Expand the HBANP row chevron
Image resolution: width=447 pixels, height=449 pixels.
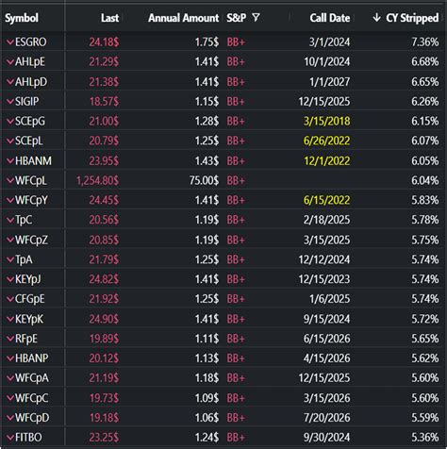(10, 358)
